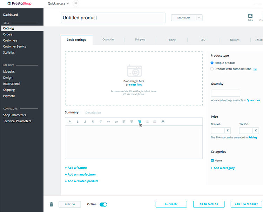Open Modules in the sidebar

9,71
